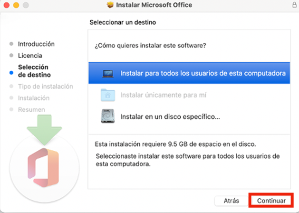Click the package icon in window title
The width and height of the screenshot is (299, 213).
(110, 5)
